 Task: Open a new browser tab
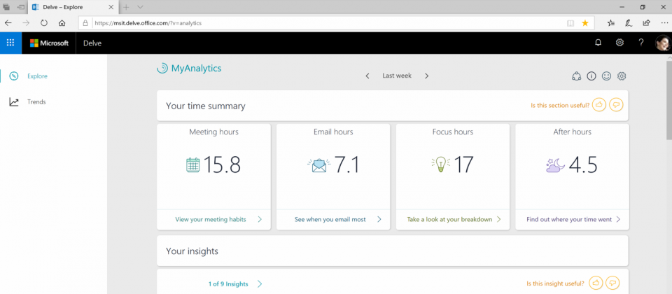click(126, 7)
